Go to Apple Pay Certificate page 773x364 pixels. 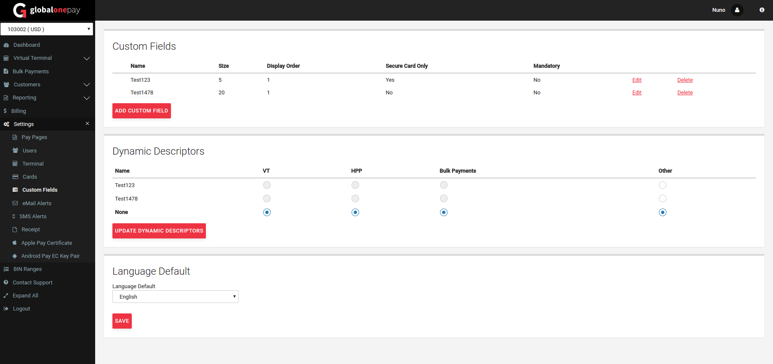pos(47,243)
